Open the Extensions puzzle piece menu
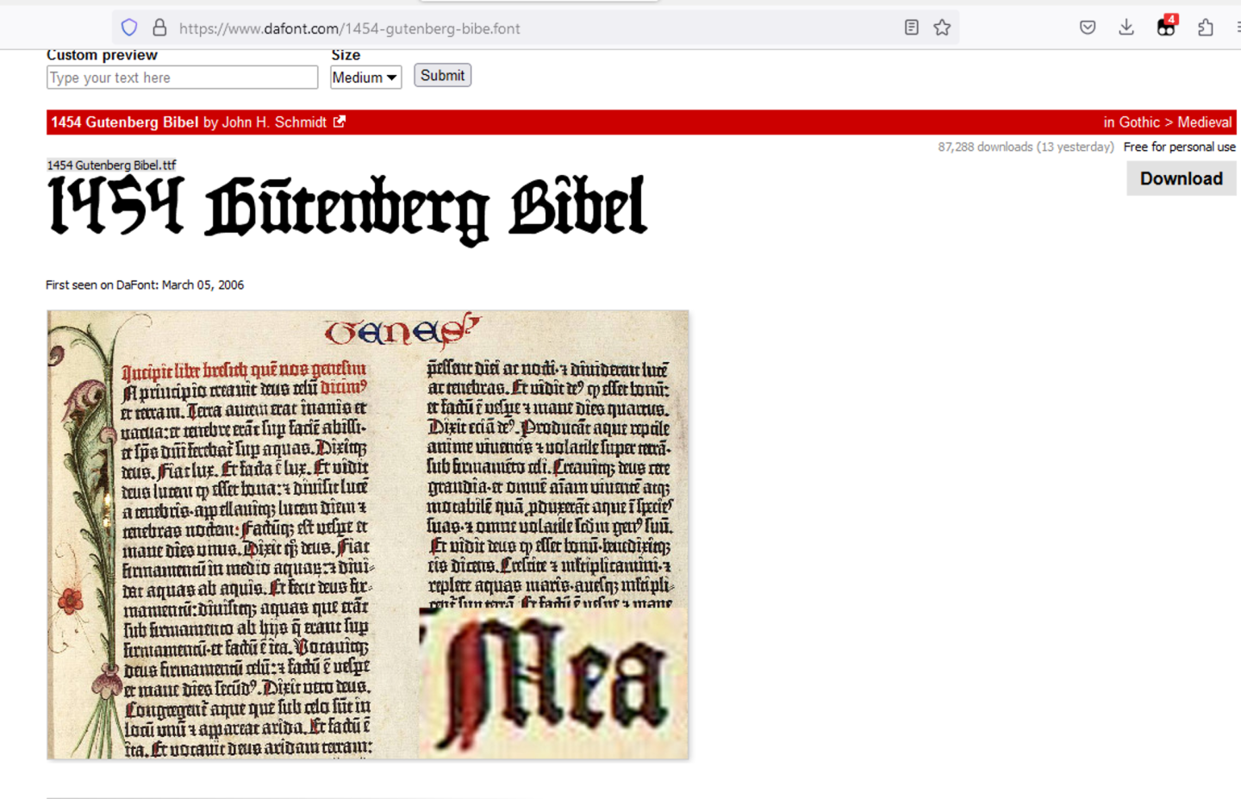 (1206, 28)
